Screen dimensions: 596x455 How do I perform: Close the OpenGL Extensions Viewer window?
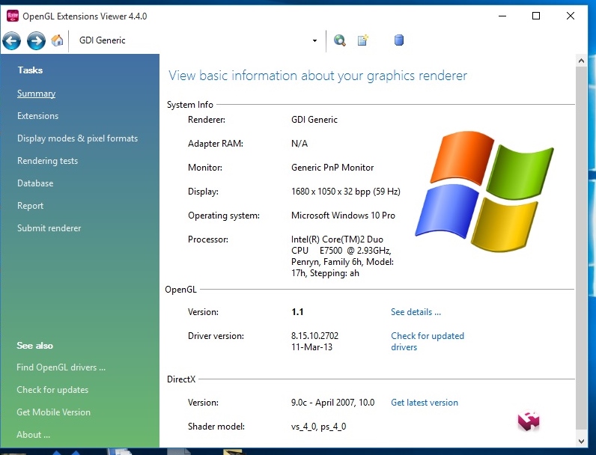[570, 16]
